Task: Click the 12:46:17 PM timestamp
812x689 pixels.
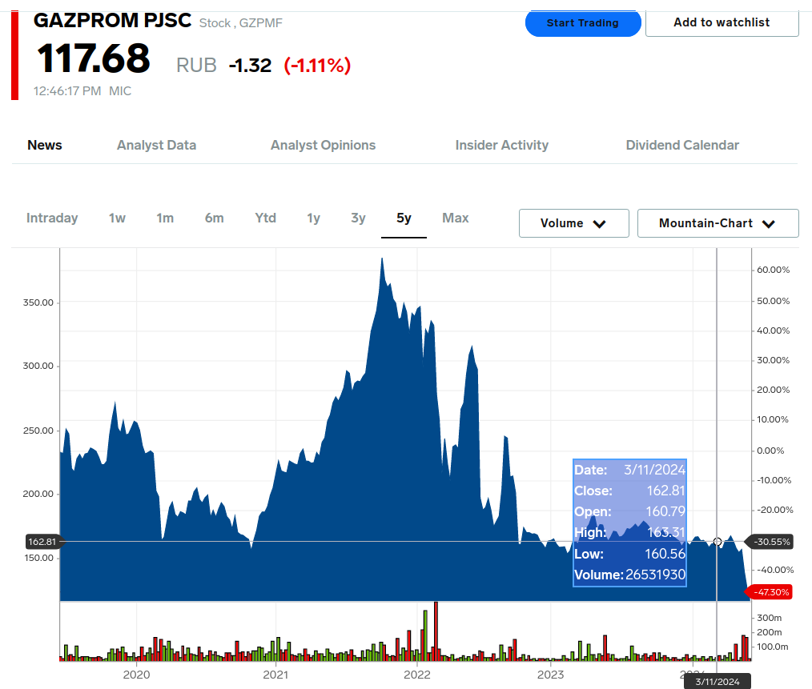Action: pos(67,91)
